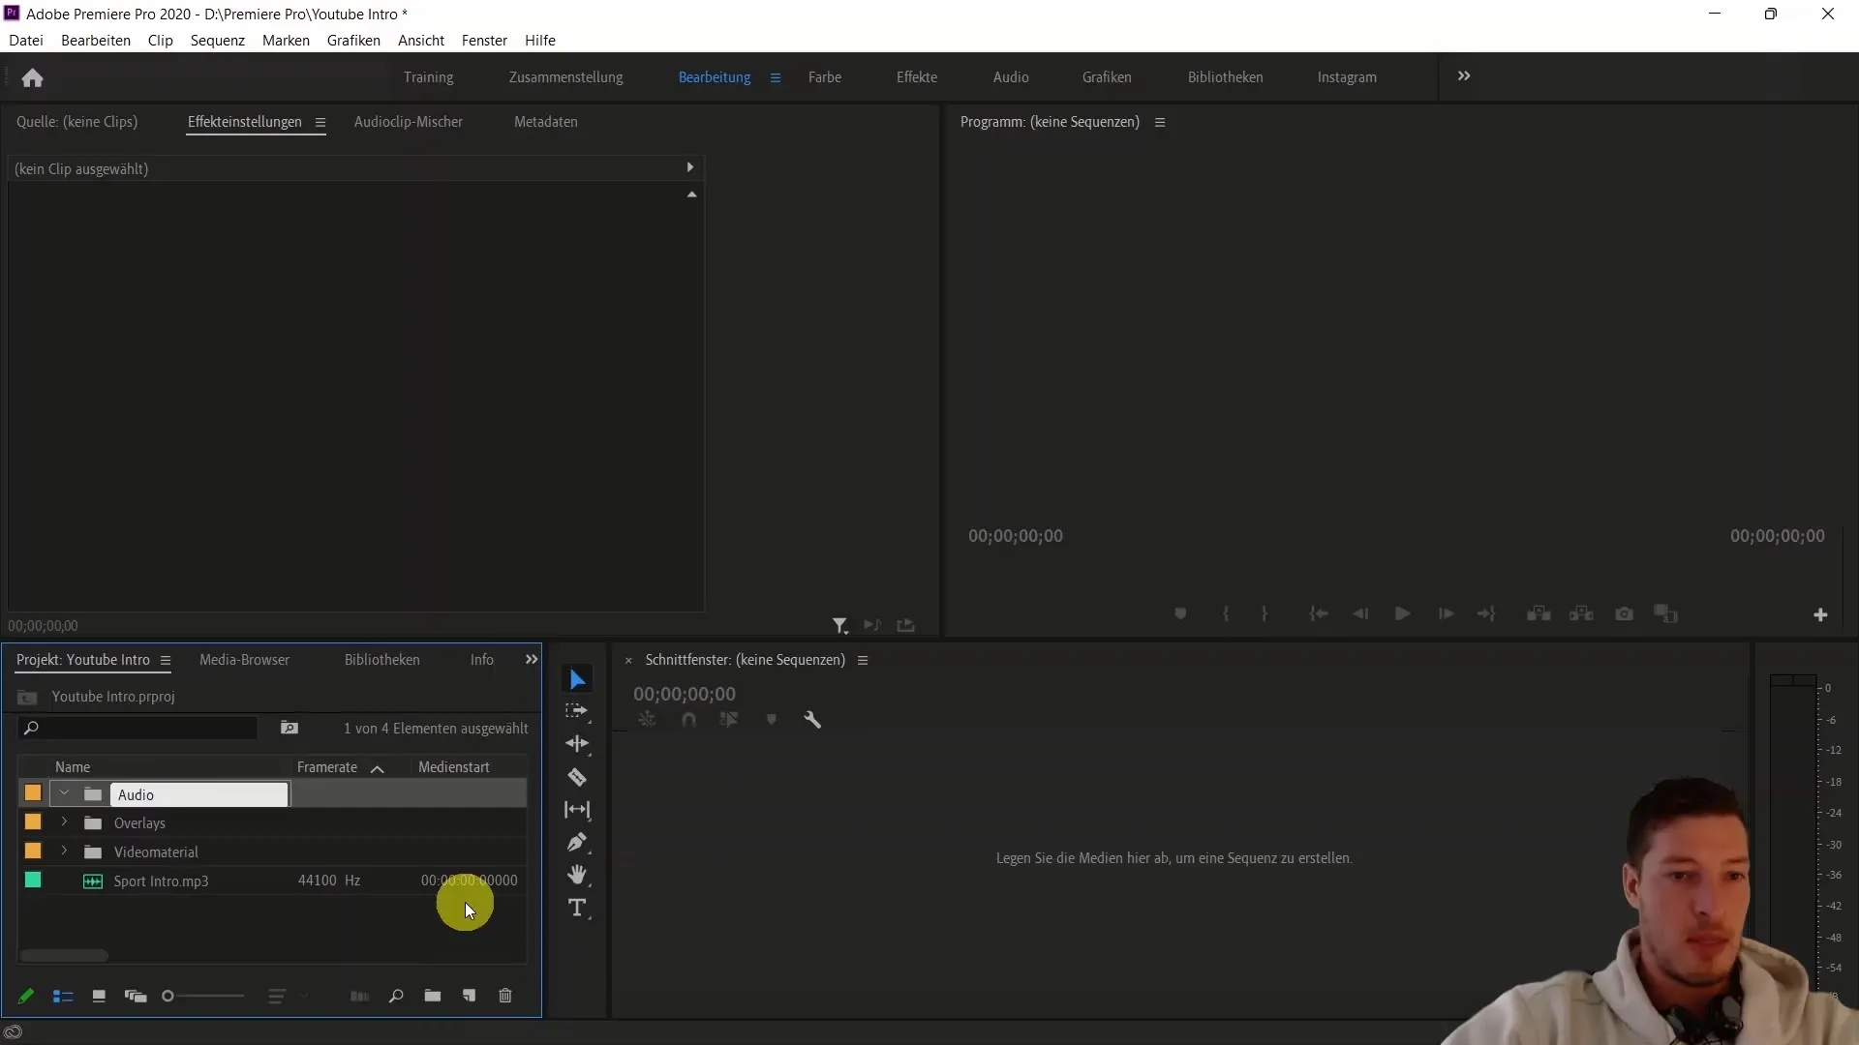Expand the Videomaterial folder in project
Image resolution: width=1859 pixels, height=1045 pixels.
64,851
